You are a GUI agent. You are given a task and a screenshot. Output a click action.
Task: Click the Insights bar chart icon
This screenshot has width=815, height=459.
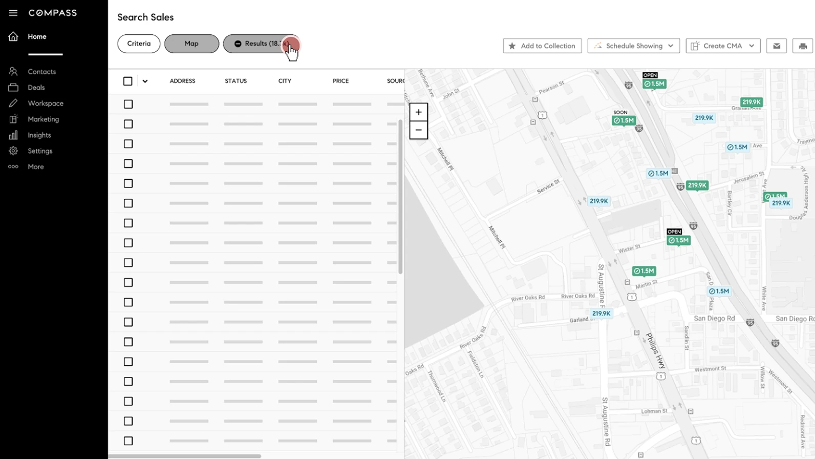point(13,135)
